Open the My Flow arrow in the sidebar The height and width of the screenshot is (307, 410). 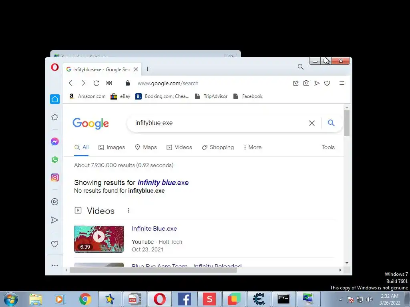pyautogui.click(x=54, y=220)
